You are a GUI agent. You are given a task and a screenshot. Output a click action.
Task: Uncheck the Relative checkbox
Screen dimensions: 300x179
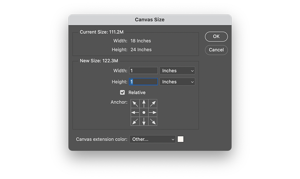[122, 92]
